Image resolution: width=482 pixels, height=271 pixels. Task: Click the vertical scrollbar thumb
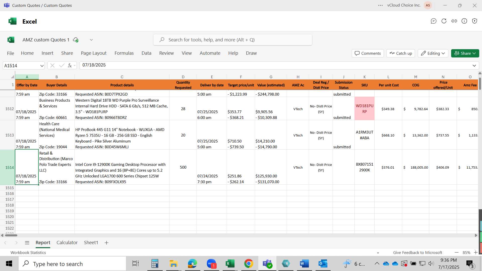point(480,84)
